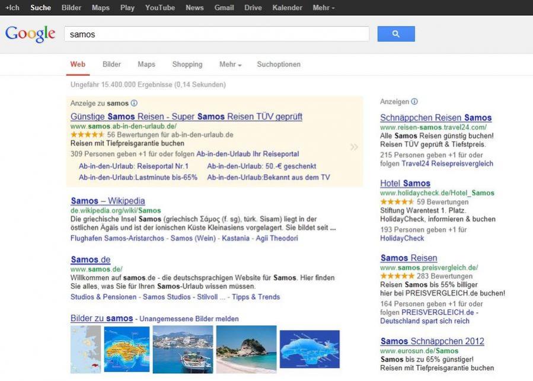Open 'Play' in the top bar
The height and width of the screenshot is (381, 533).
pos(127,8)
